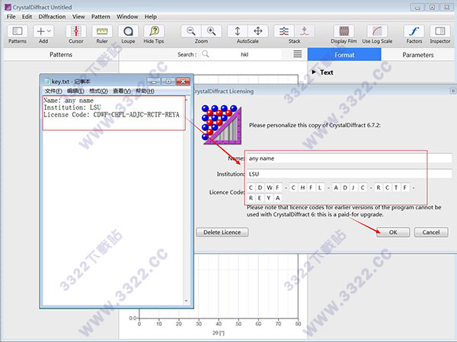Click Notepad's scrollbar down arrow

pos(187,301)
